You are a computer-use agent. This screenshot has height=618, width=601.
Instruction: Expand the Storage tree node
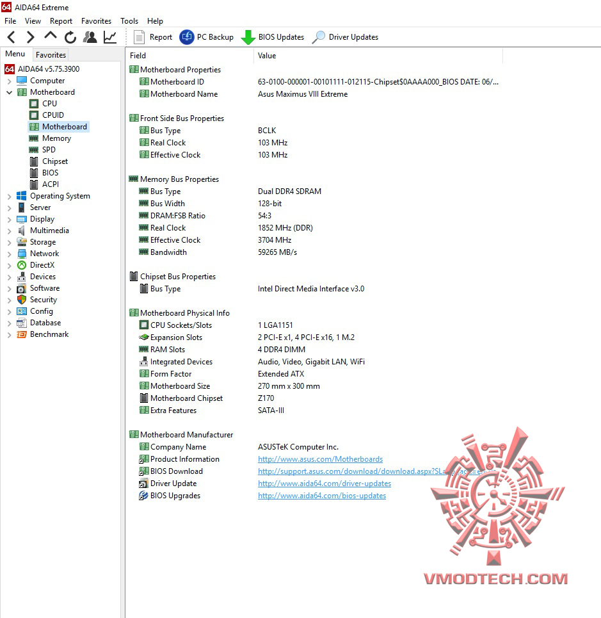(10, 242)
